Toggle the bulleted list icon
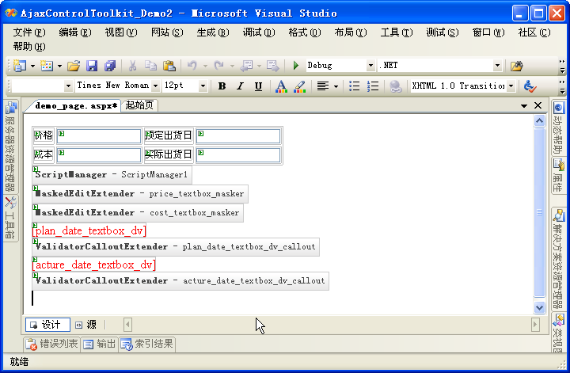The height and width of the screenshot is (373, 570). coord(354,86)
